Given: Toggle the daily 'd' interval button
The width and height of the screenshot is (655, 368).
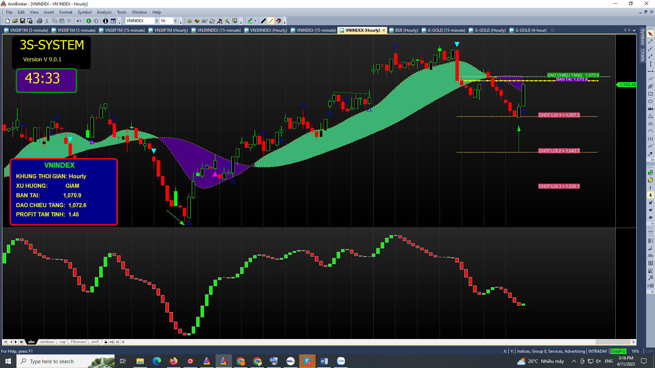Looking at the screenshot, I should coord(651,203).
